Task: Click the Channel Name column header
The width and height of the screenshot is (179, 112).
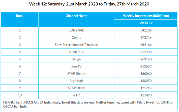Action: click(76, 16)
